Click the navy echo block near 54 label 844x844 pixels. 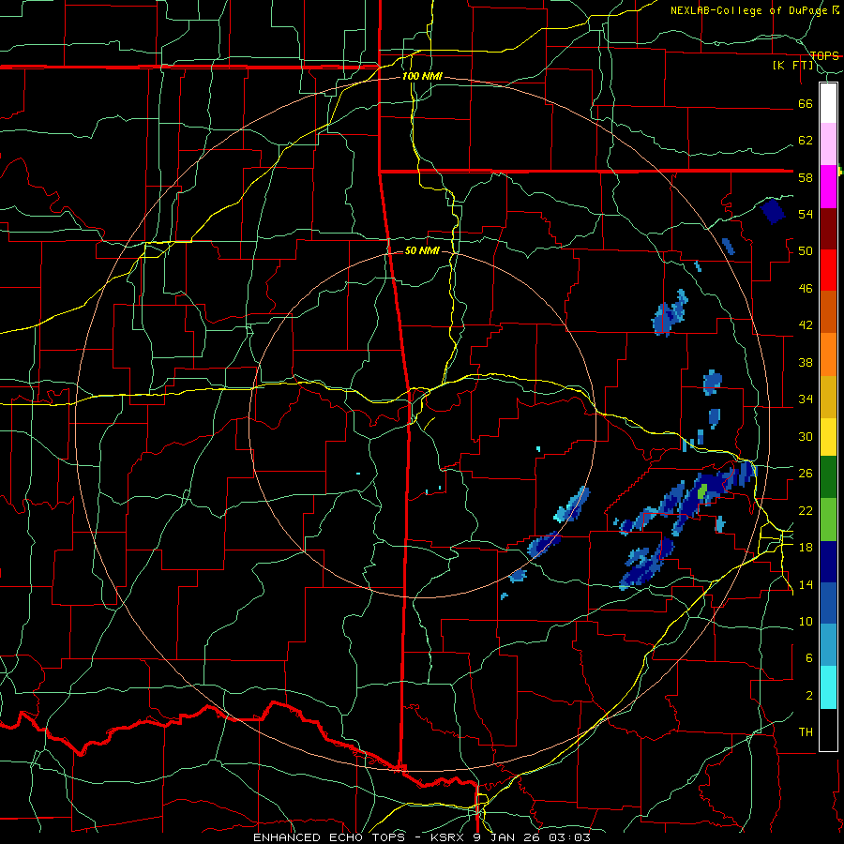[773, 211]
